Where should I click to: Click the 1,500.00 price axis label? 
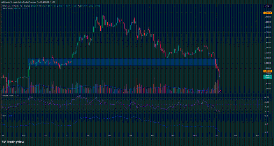(x=267, y=84)
